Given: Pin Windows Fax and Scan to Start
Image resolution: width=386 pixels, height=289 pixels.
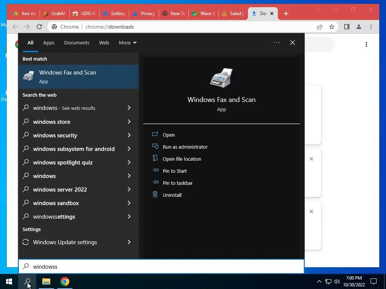Looking at the screenshot, I should point(175,171).
